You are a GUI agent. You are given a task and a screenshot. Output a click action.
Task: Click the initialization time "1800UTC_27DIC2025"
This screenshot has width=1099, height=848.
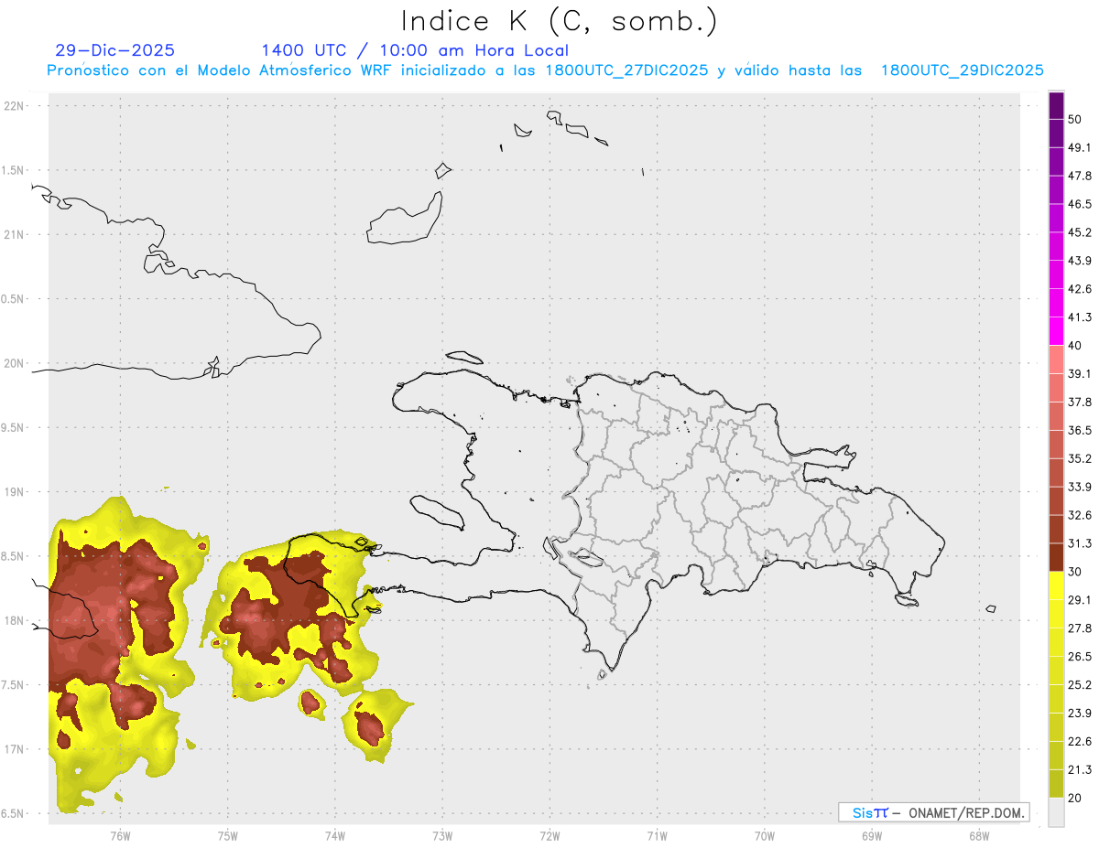[626, 70]
